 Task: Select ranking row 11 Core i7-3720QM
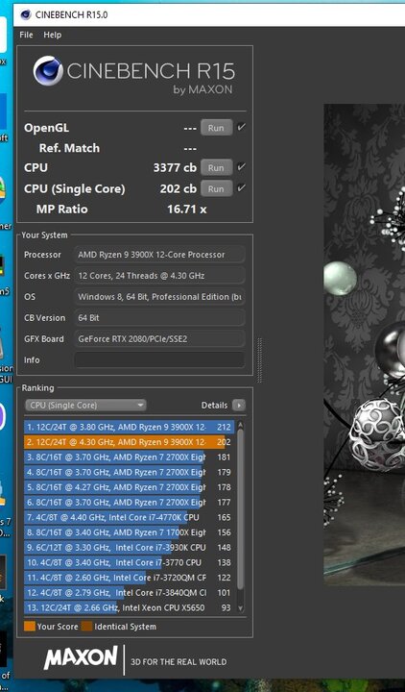[x=130, y=578]
